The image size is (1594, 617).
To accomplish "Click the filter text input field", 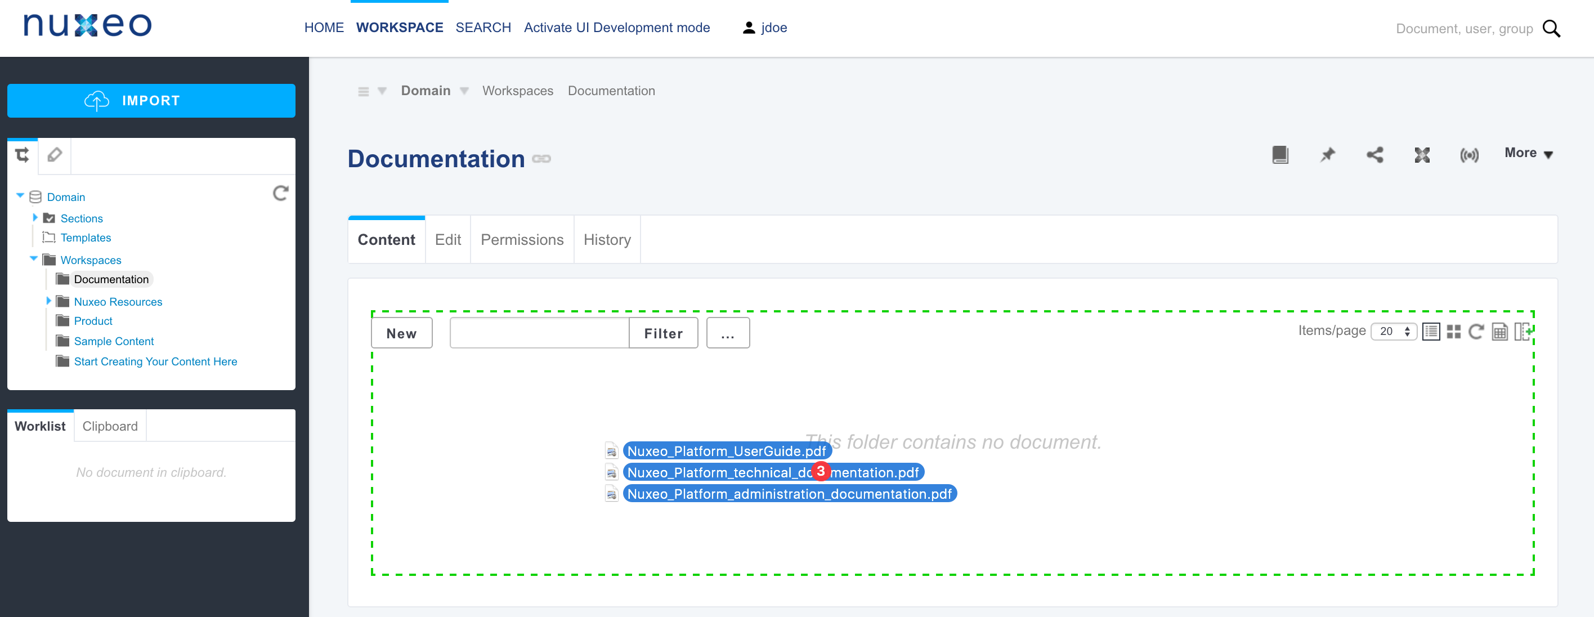I will pyautogui.click(x=539, y=333).
